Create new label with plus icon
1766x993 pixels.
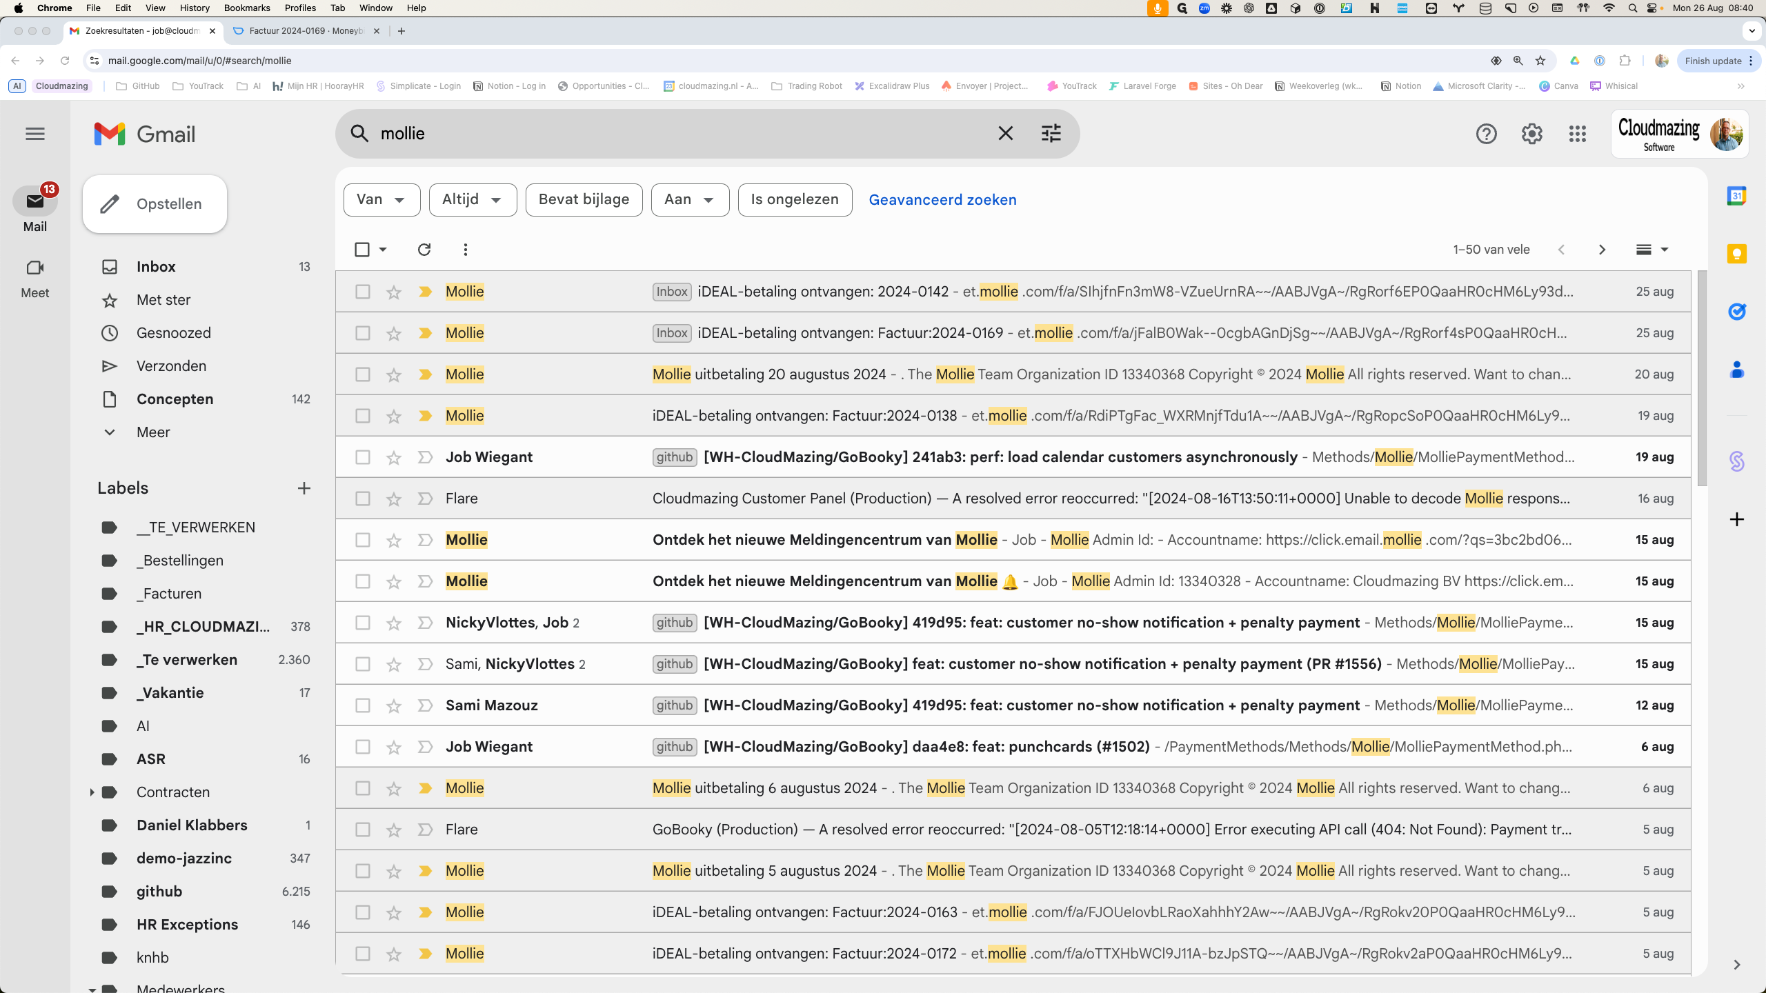tap(304, 488)
